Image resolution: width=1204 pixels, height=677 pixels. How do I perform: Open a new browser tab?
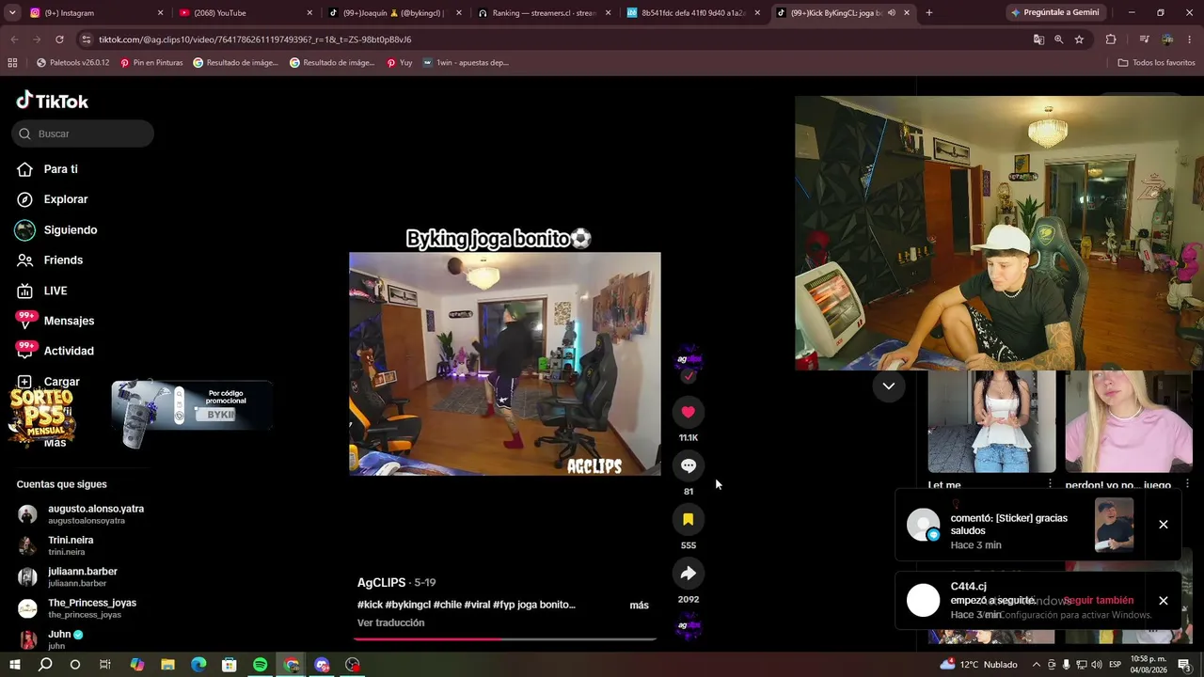929,13
